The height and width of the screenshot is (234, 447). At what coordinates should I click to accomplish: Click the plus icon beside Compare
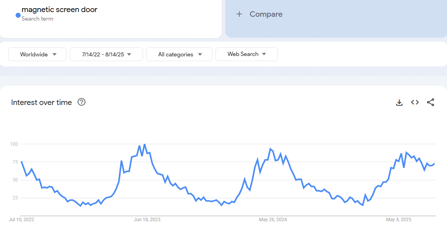pyautogui.click(x=239, y=14)
